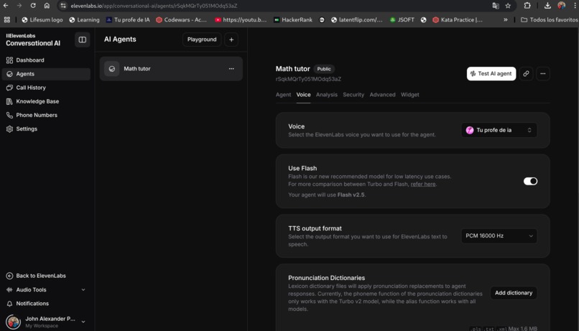Open Dashboard in the sidebar
The width and height of the screenshot is (579, 331).
coord(46,60)
